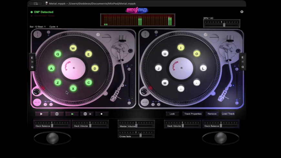Viewport: 281px width, 158px height.
Task: Click the BPM 140 slider handle
Action: tap(224, 25)
